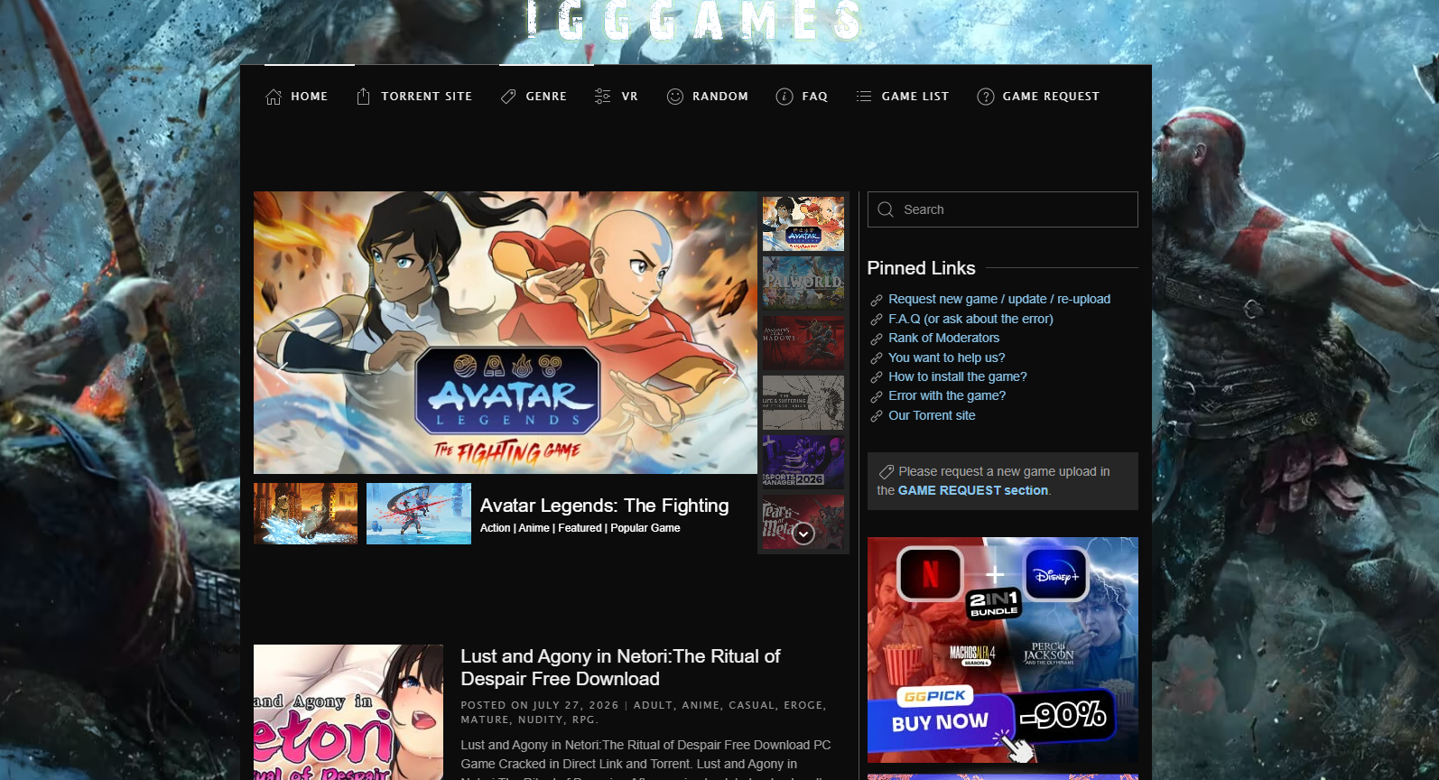Screen dimensions: 1439x780
Task: Click the Popular Game category link
Action: (645, 528)
